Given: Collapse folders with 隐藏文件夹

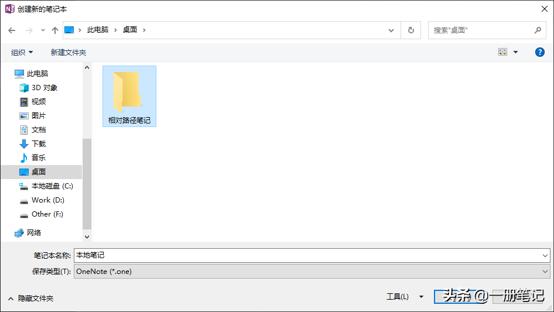Looking at the screenshot, I should click(30, 299).
